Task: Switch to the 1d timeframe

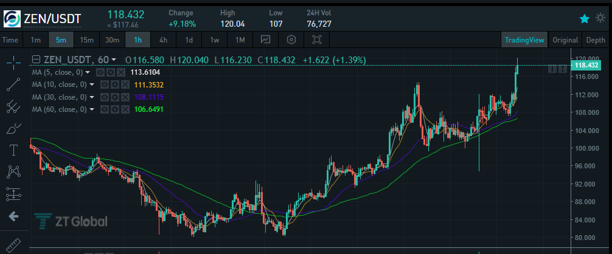Action: 189,39
